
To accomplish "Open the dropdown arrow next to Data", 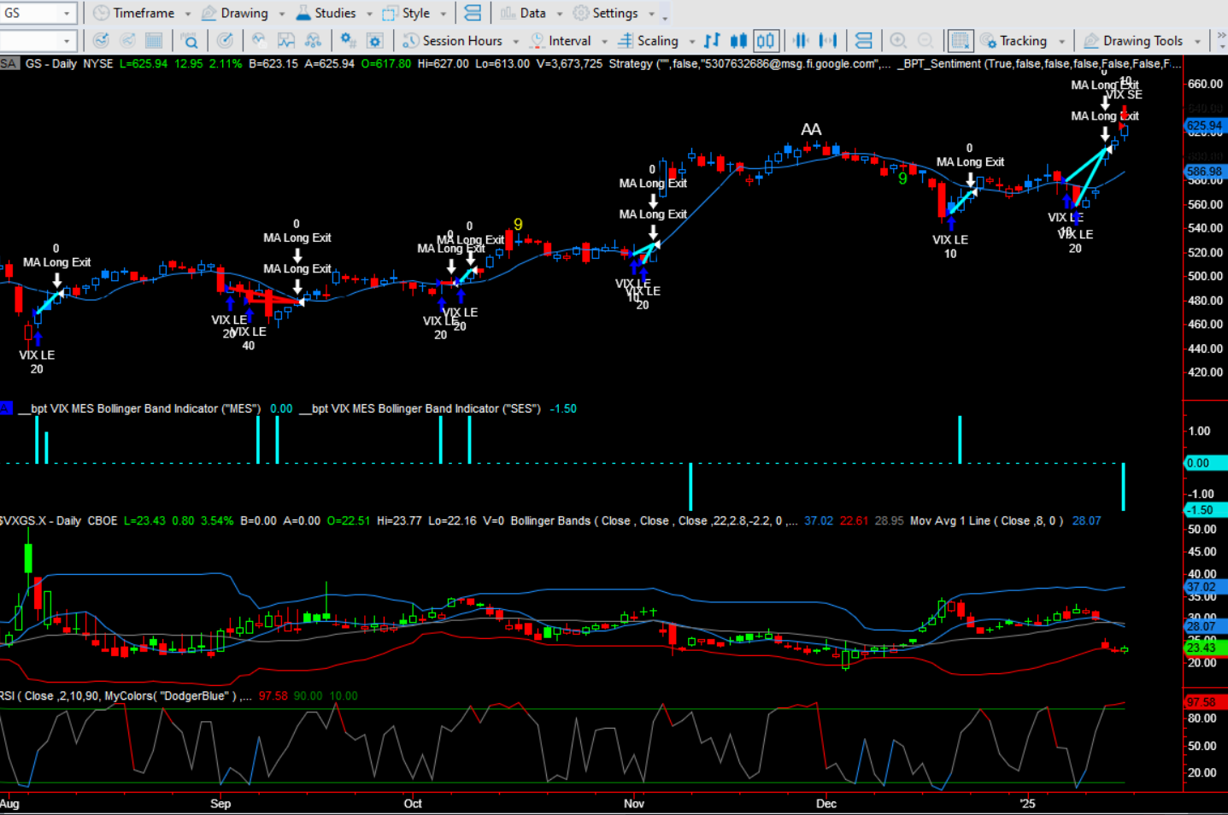I will [559, 13].
